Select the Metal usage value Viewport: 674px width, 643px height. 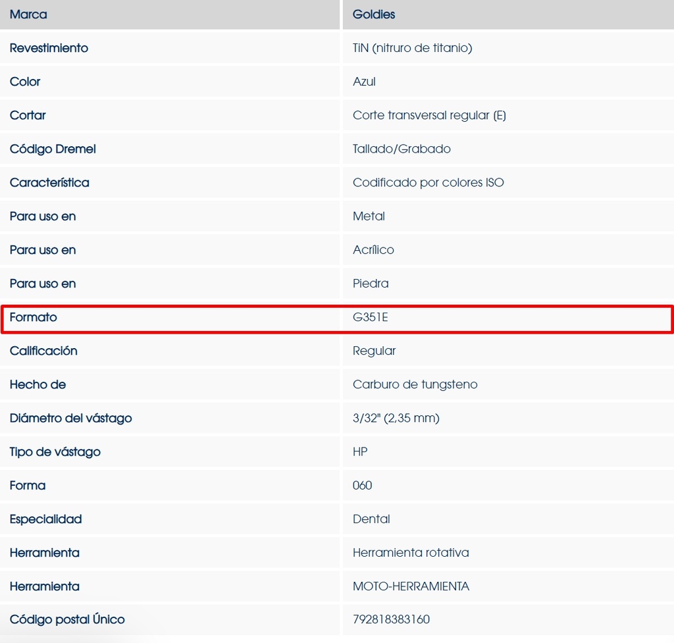click(369, 216)
